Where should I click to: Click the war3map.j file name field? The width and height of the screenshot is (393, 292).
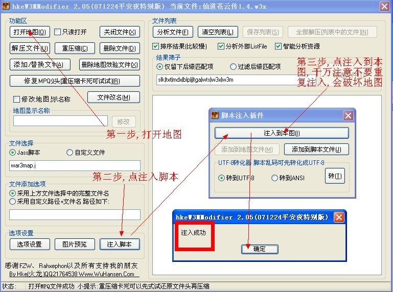75,165
